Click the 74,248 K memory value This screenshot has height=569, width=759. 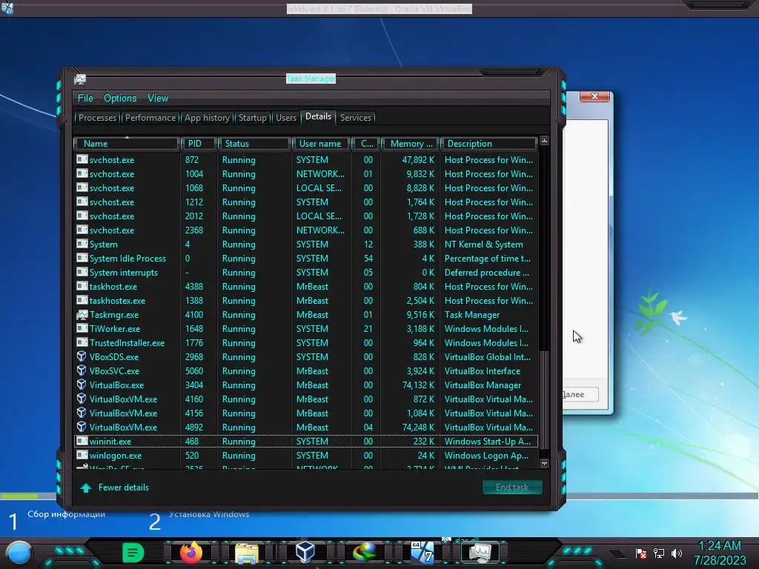point(418,427)
